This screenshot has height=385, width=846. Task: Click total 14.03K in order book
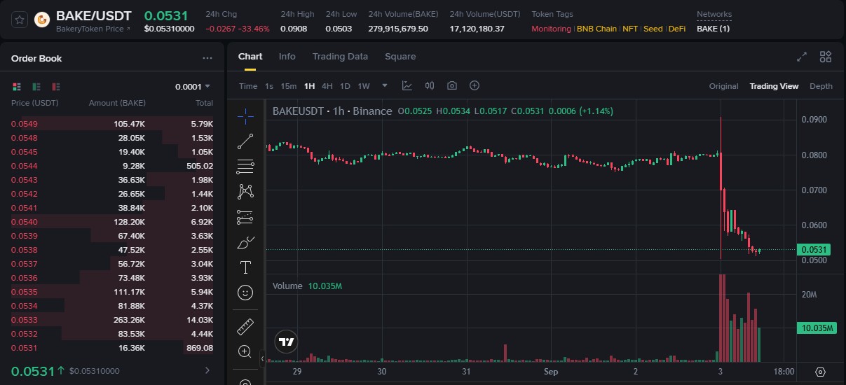[201, 320]
